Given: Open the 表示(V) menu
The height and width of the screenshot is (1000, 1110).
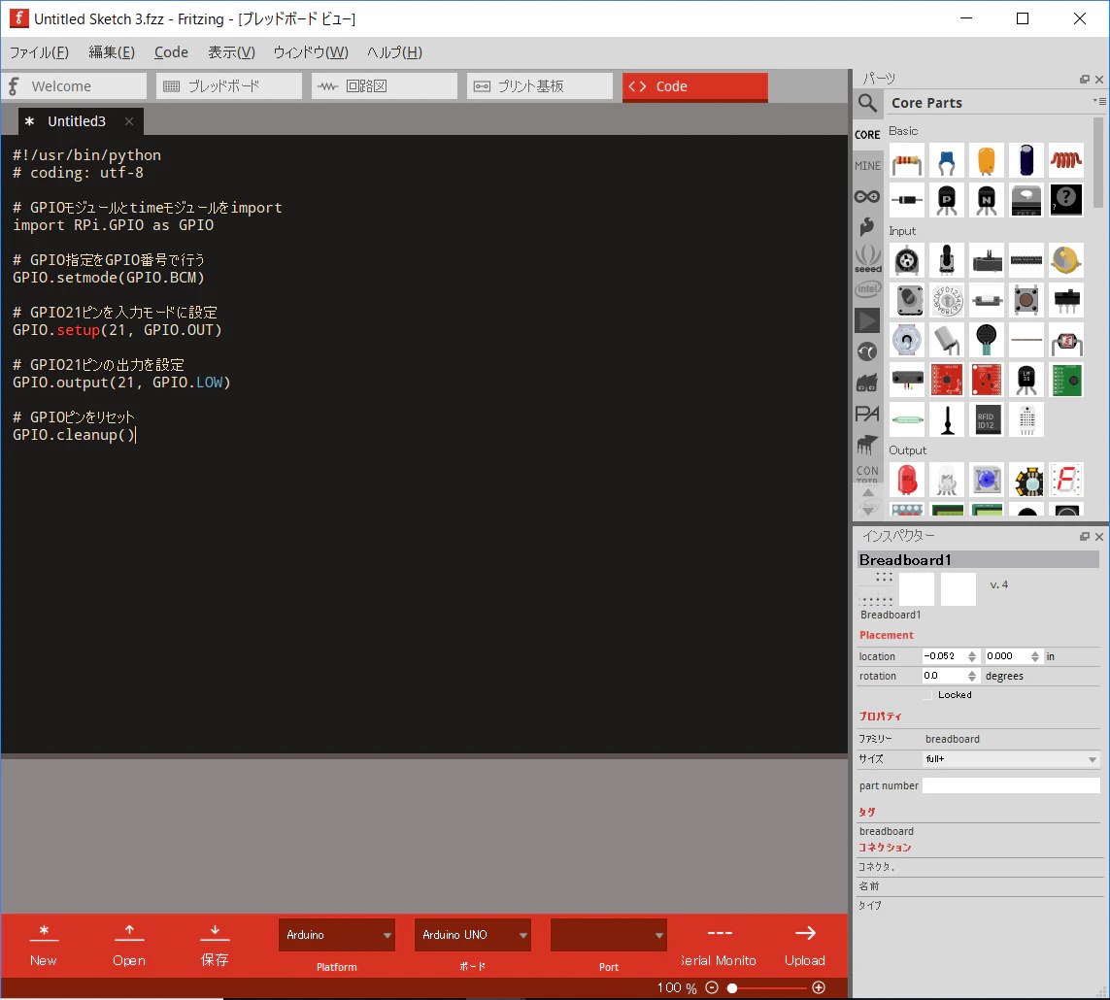Looking at the screenshot, I should (x=231, y=52).
